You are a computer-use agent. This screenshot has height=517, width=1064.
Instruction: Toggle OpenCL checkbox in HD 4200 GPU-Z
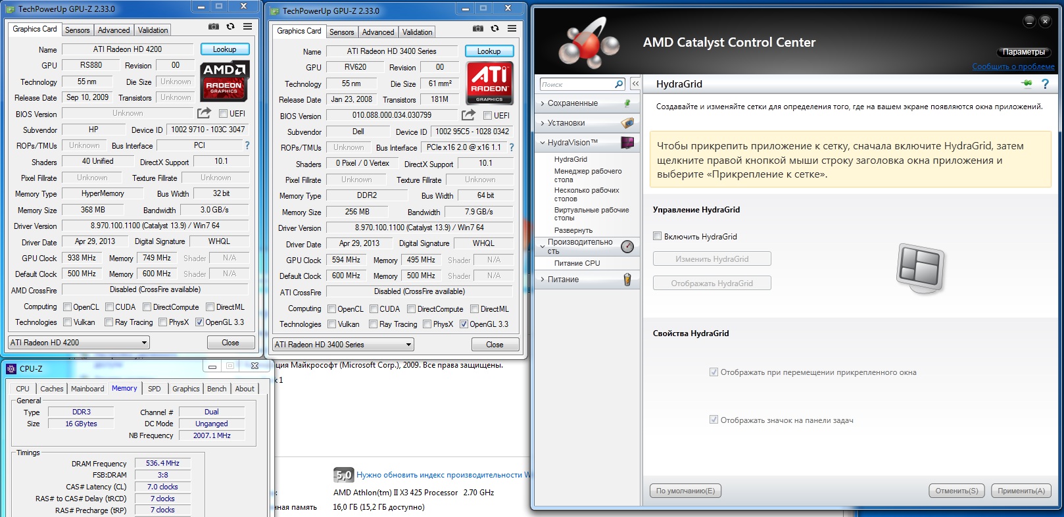pos(67,307)
